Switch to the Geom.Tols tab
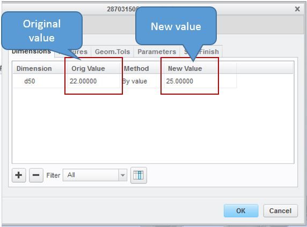The image size is (307, 227). pyautogui.click(x=112, y=52)
